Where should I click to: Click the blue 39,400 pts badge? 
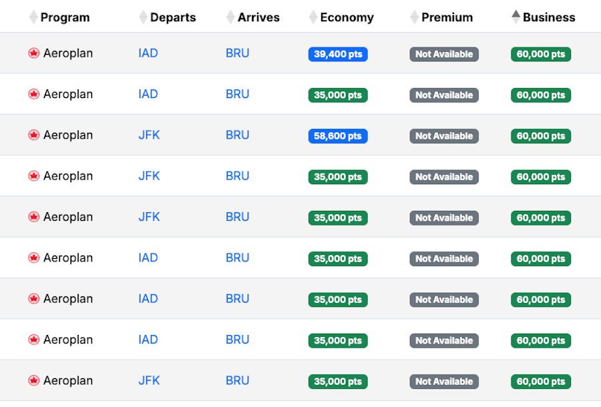click(x=337, y=54)
